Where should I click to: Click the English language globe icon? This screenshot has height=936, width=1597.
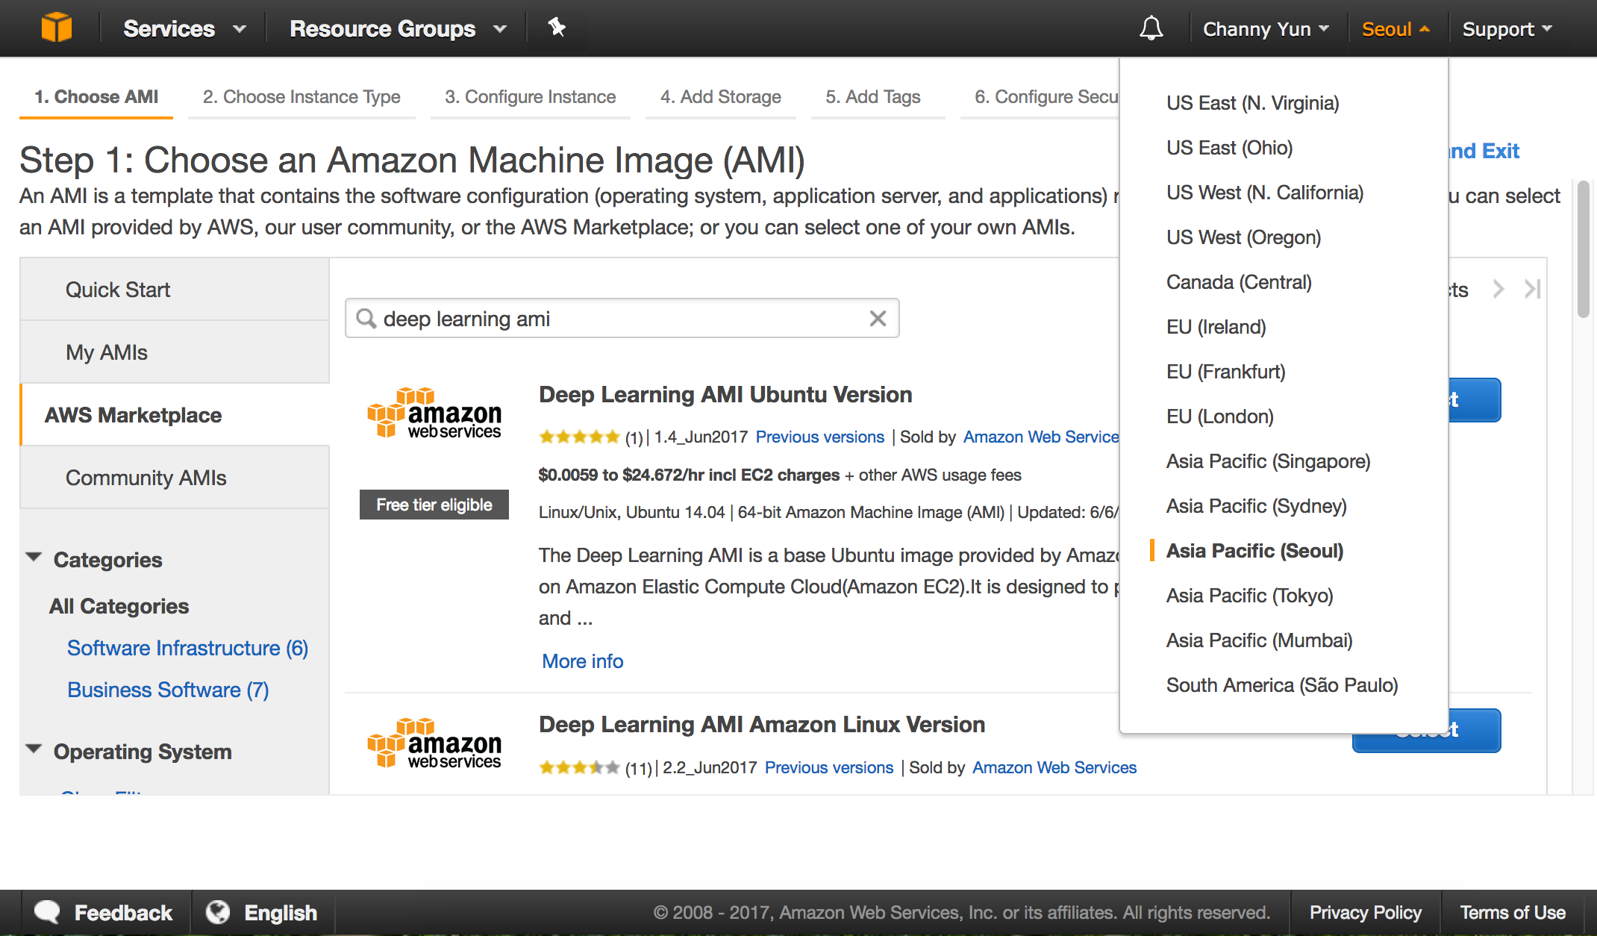click(x=218, y=912)
